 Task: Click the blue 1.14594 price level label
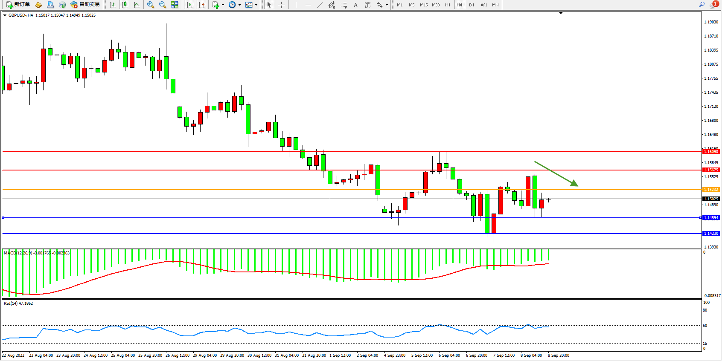(711, 218)
